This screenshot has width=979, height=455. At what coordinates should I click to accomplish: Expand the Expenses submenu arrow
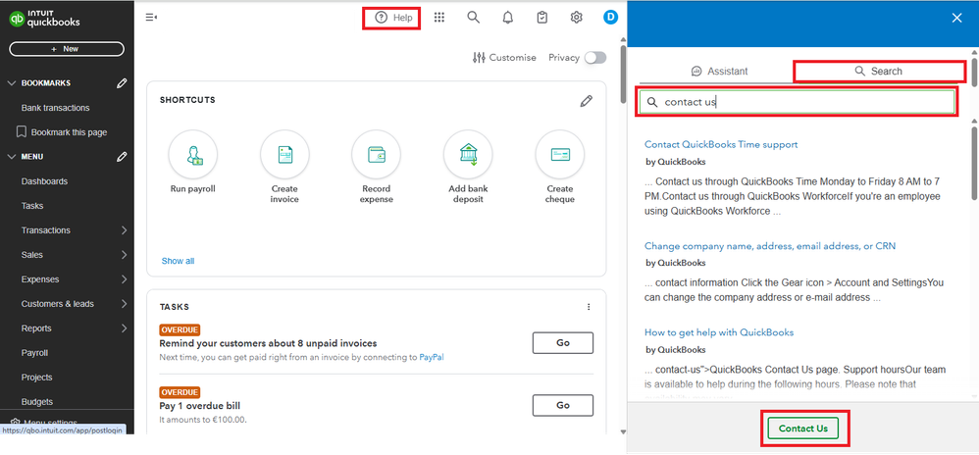pos(124,279)
